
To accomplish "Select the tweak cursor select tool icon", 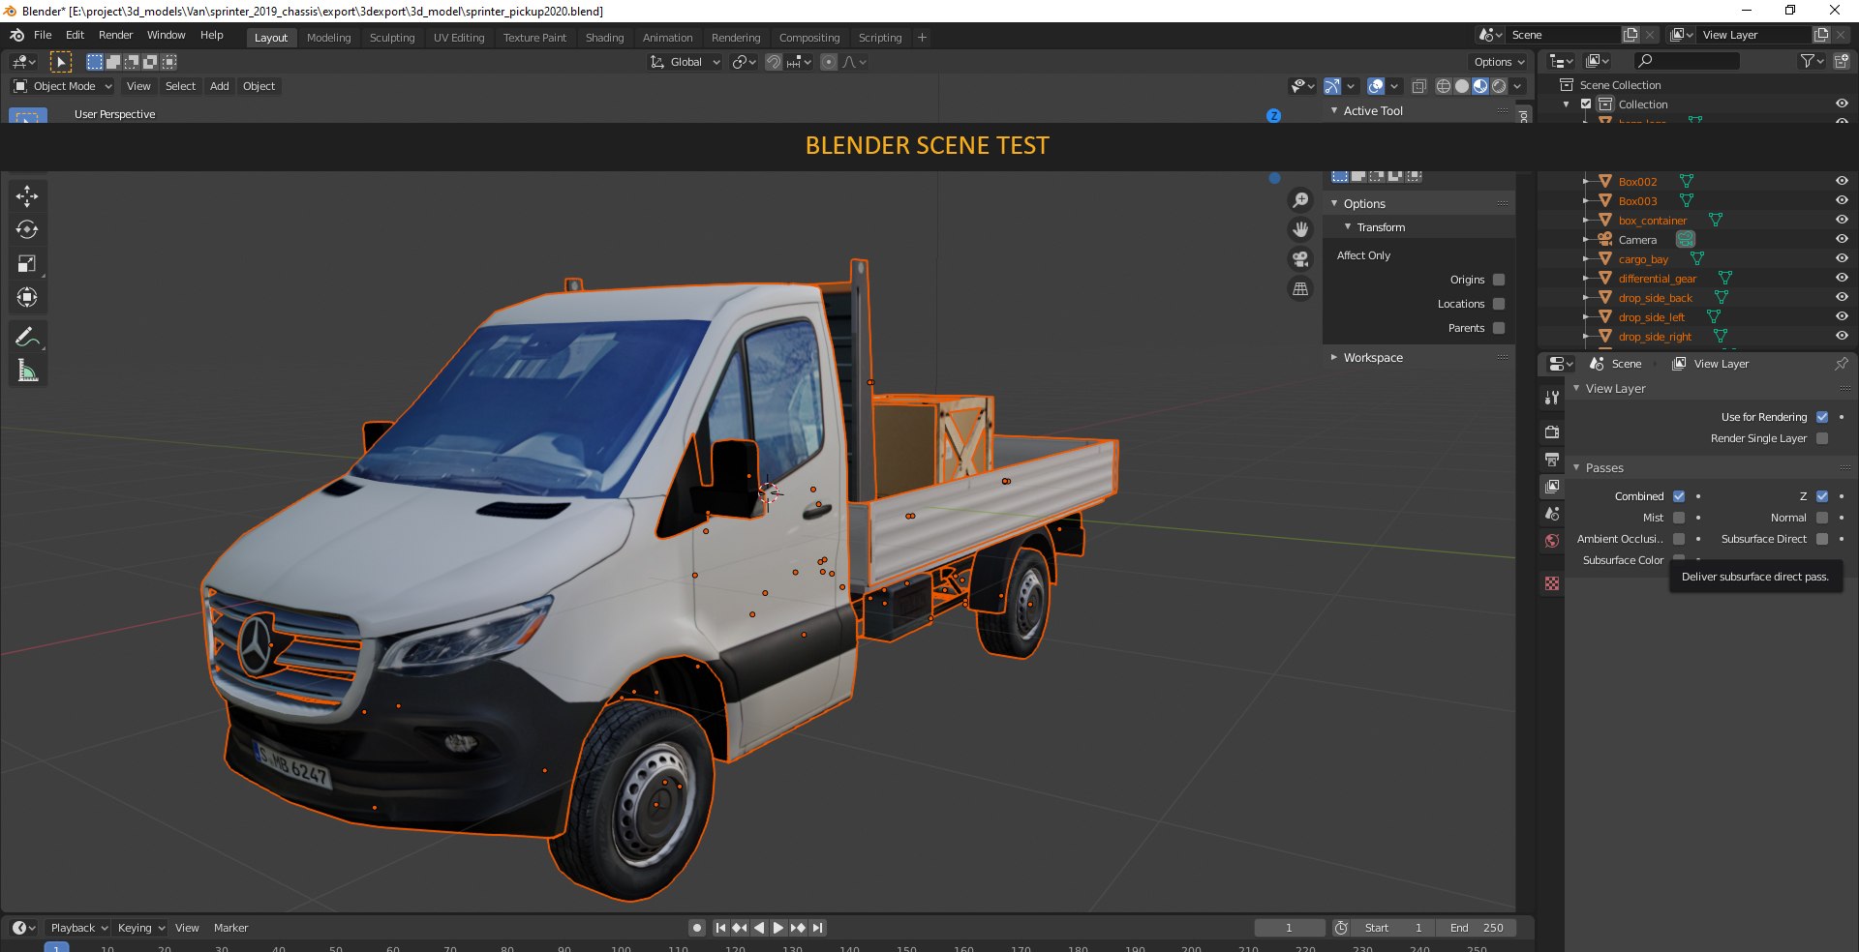I will (61, 62).
